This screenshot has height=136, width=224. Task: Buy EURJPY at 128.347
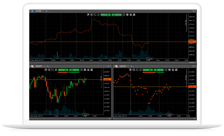(x=74, y=70)
